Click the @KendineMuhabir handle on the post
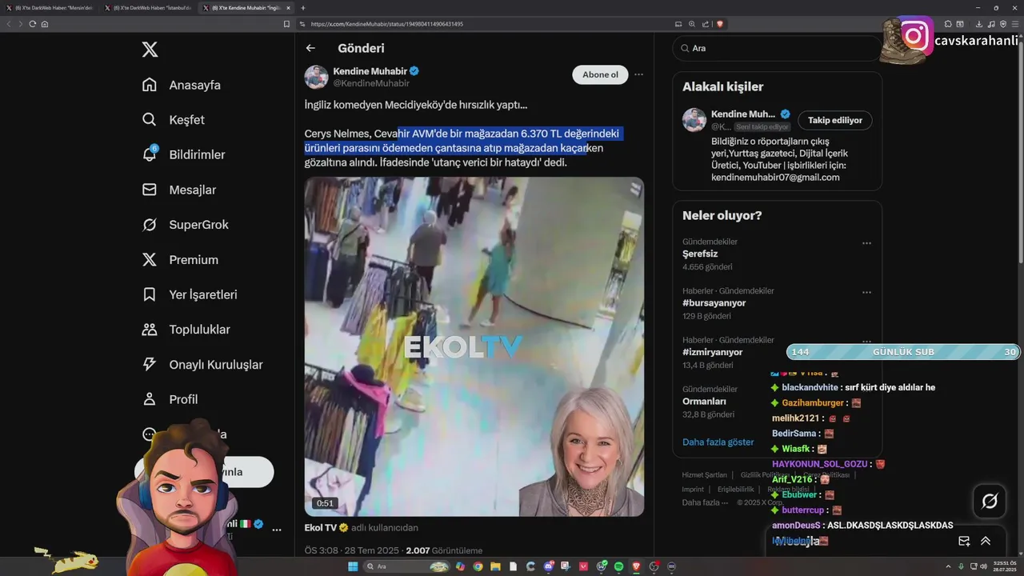1024x576 pixels. pos(371,83)
